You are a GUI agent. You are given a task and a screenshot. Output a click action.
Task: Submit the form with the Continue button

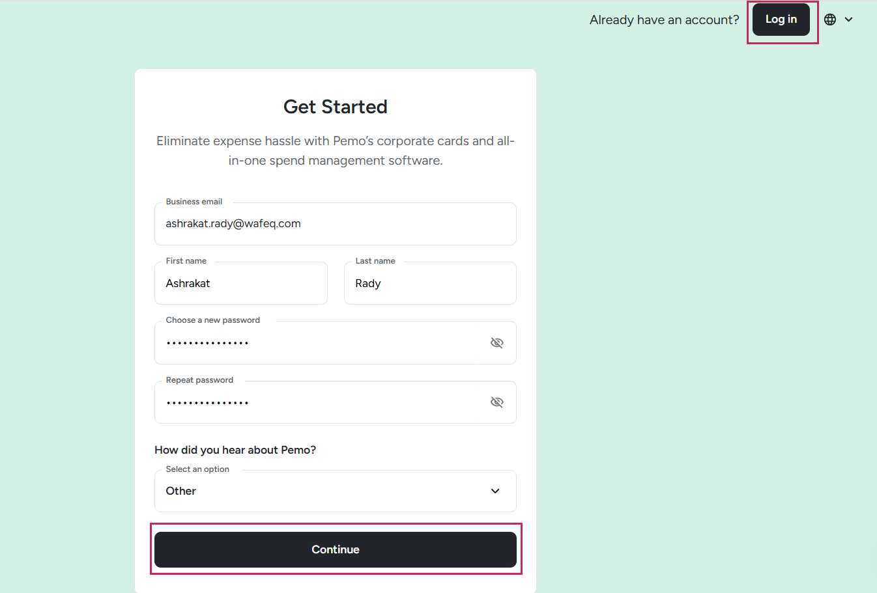335,549
